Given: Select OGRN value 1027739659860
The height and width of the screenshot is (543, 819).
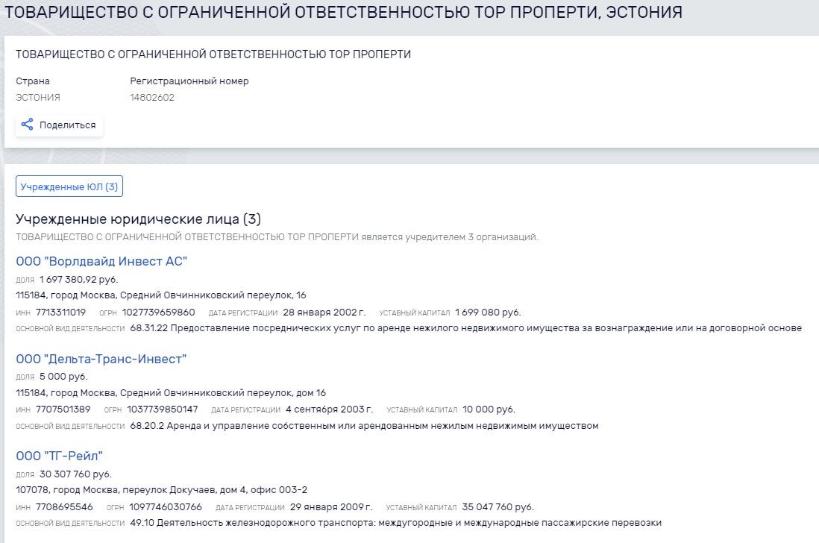Looking at the screenshot, I should click(158, 313).
